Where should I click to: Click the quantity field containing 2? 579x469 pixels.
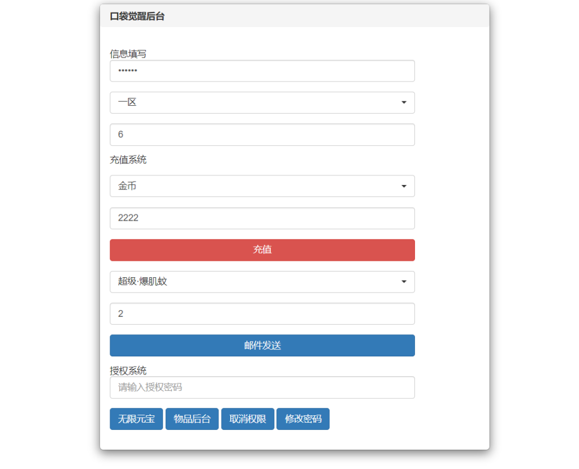point(262,313)
